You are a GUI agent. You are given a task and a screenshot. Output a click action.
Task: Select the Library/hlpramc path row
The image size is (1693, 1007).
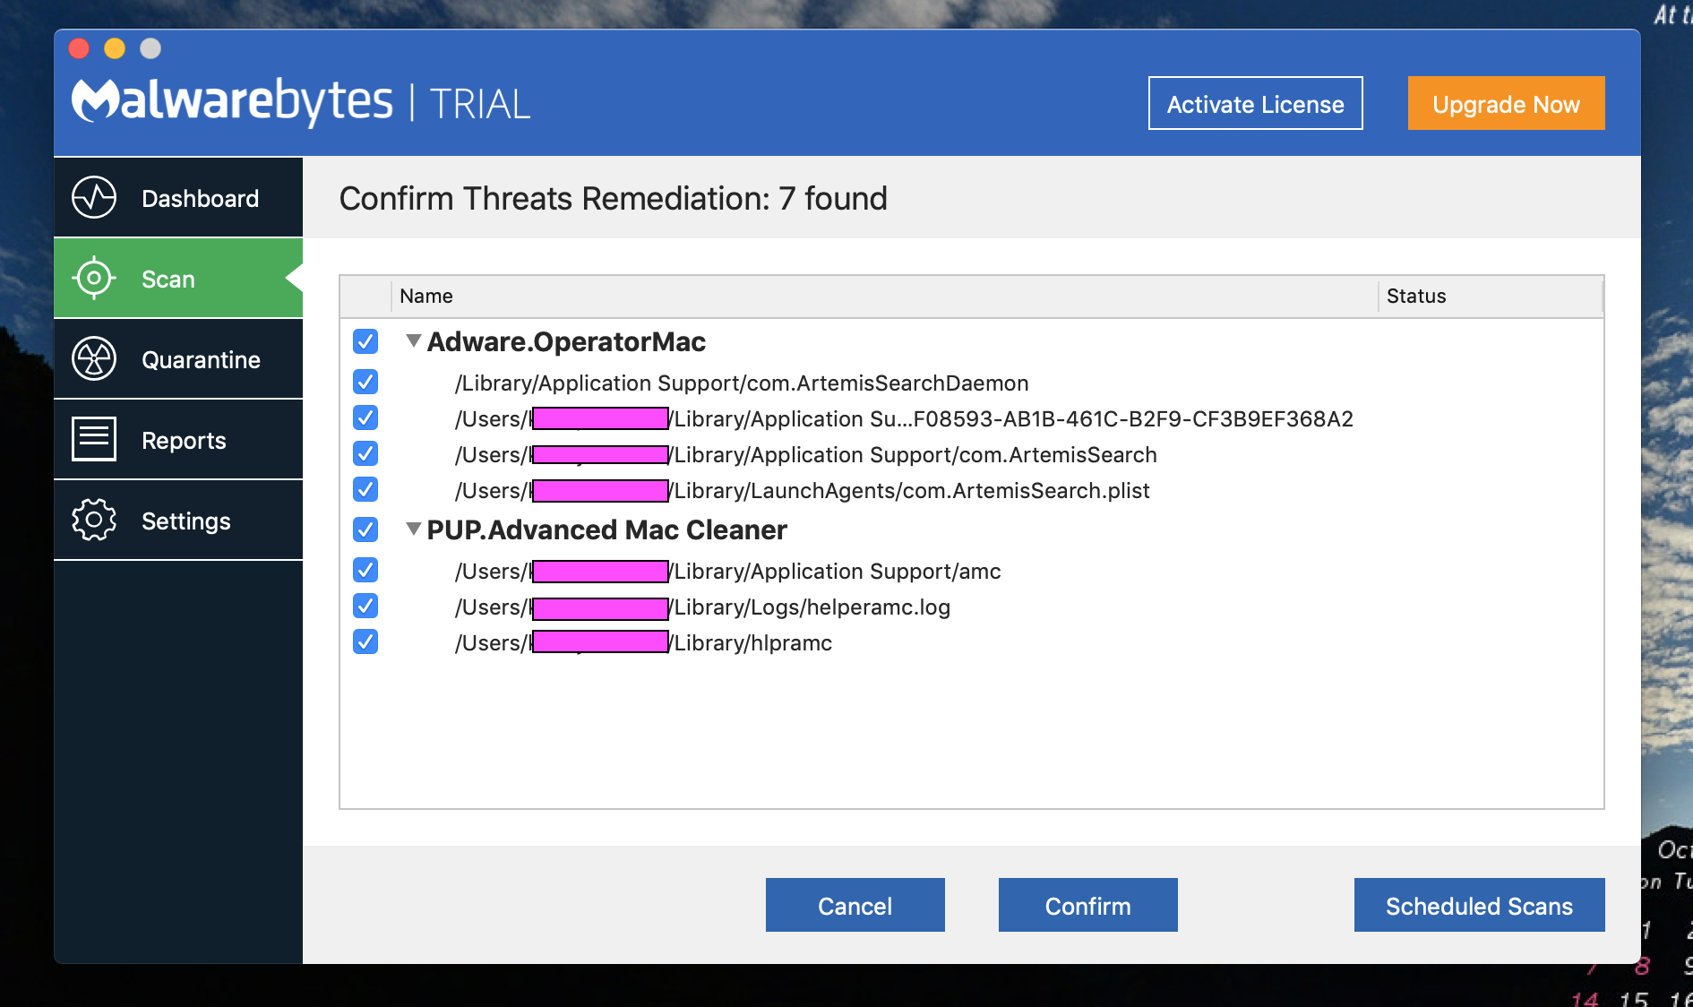pyautogui.click(x=972, y=642)
